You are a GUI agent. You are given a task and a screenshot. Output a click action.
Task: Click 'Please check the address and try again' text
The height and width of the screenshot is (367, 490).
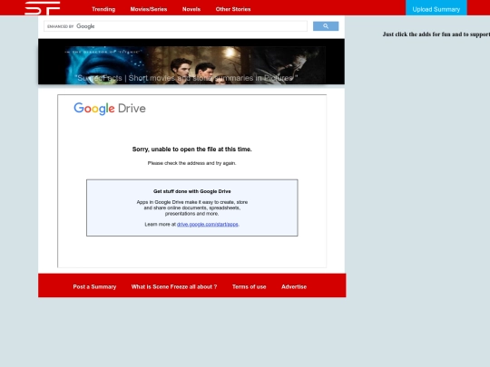point(191,163)
